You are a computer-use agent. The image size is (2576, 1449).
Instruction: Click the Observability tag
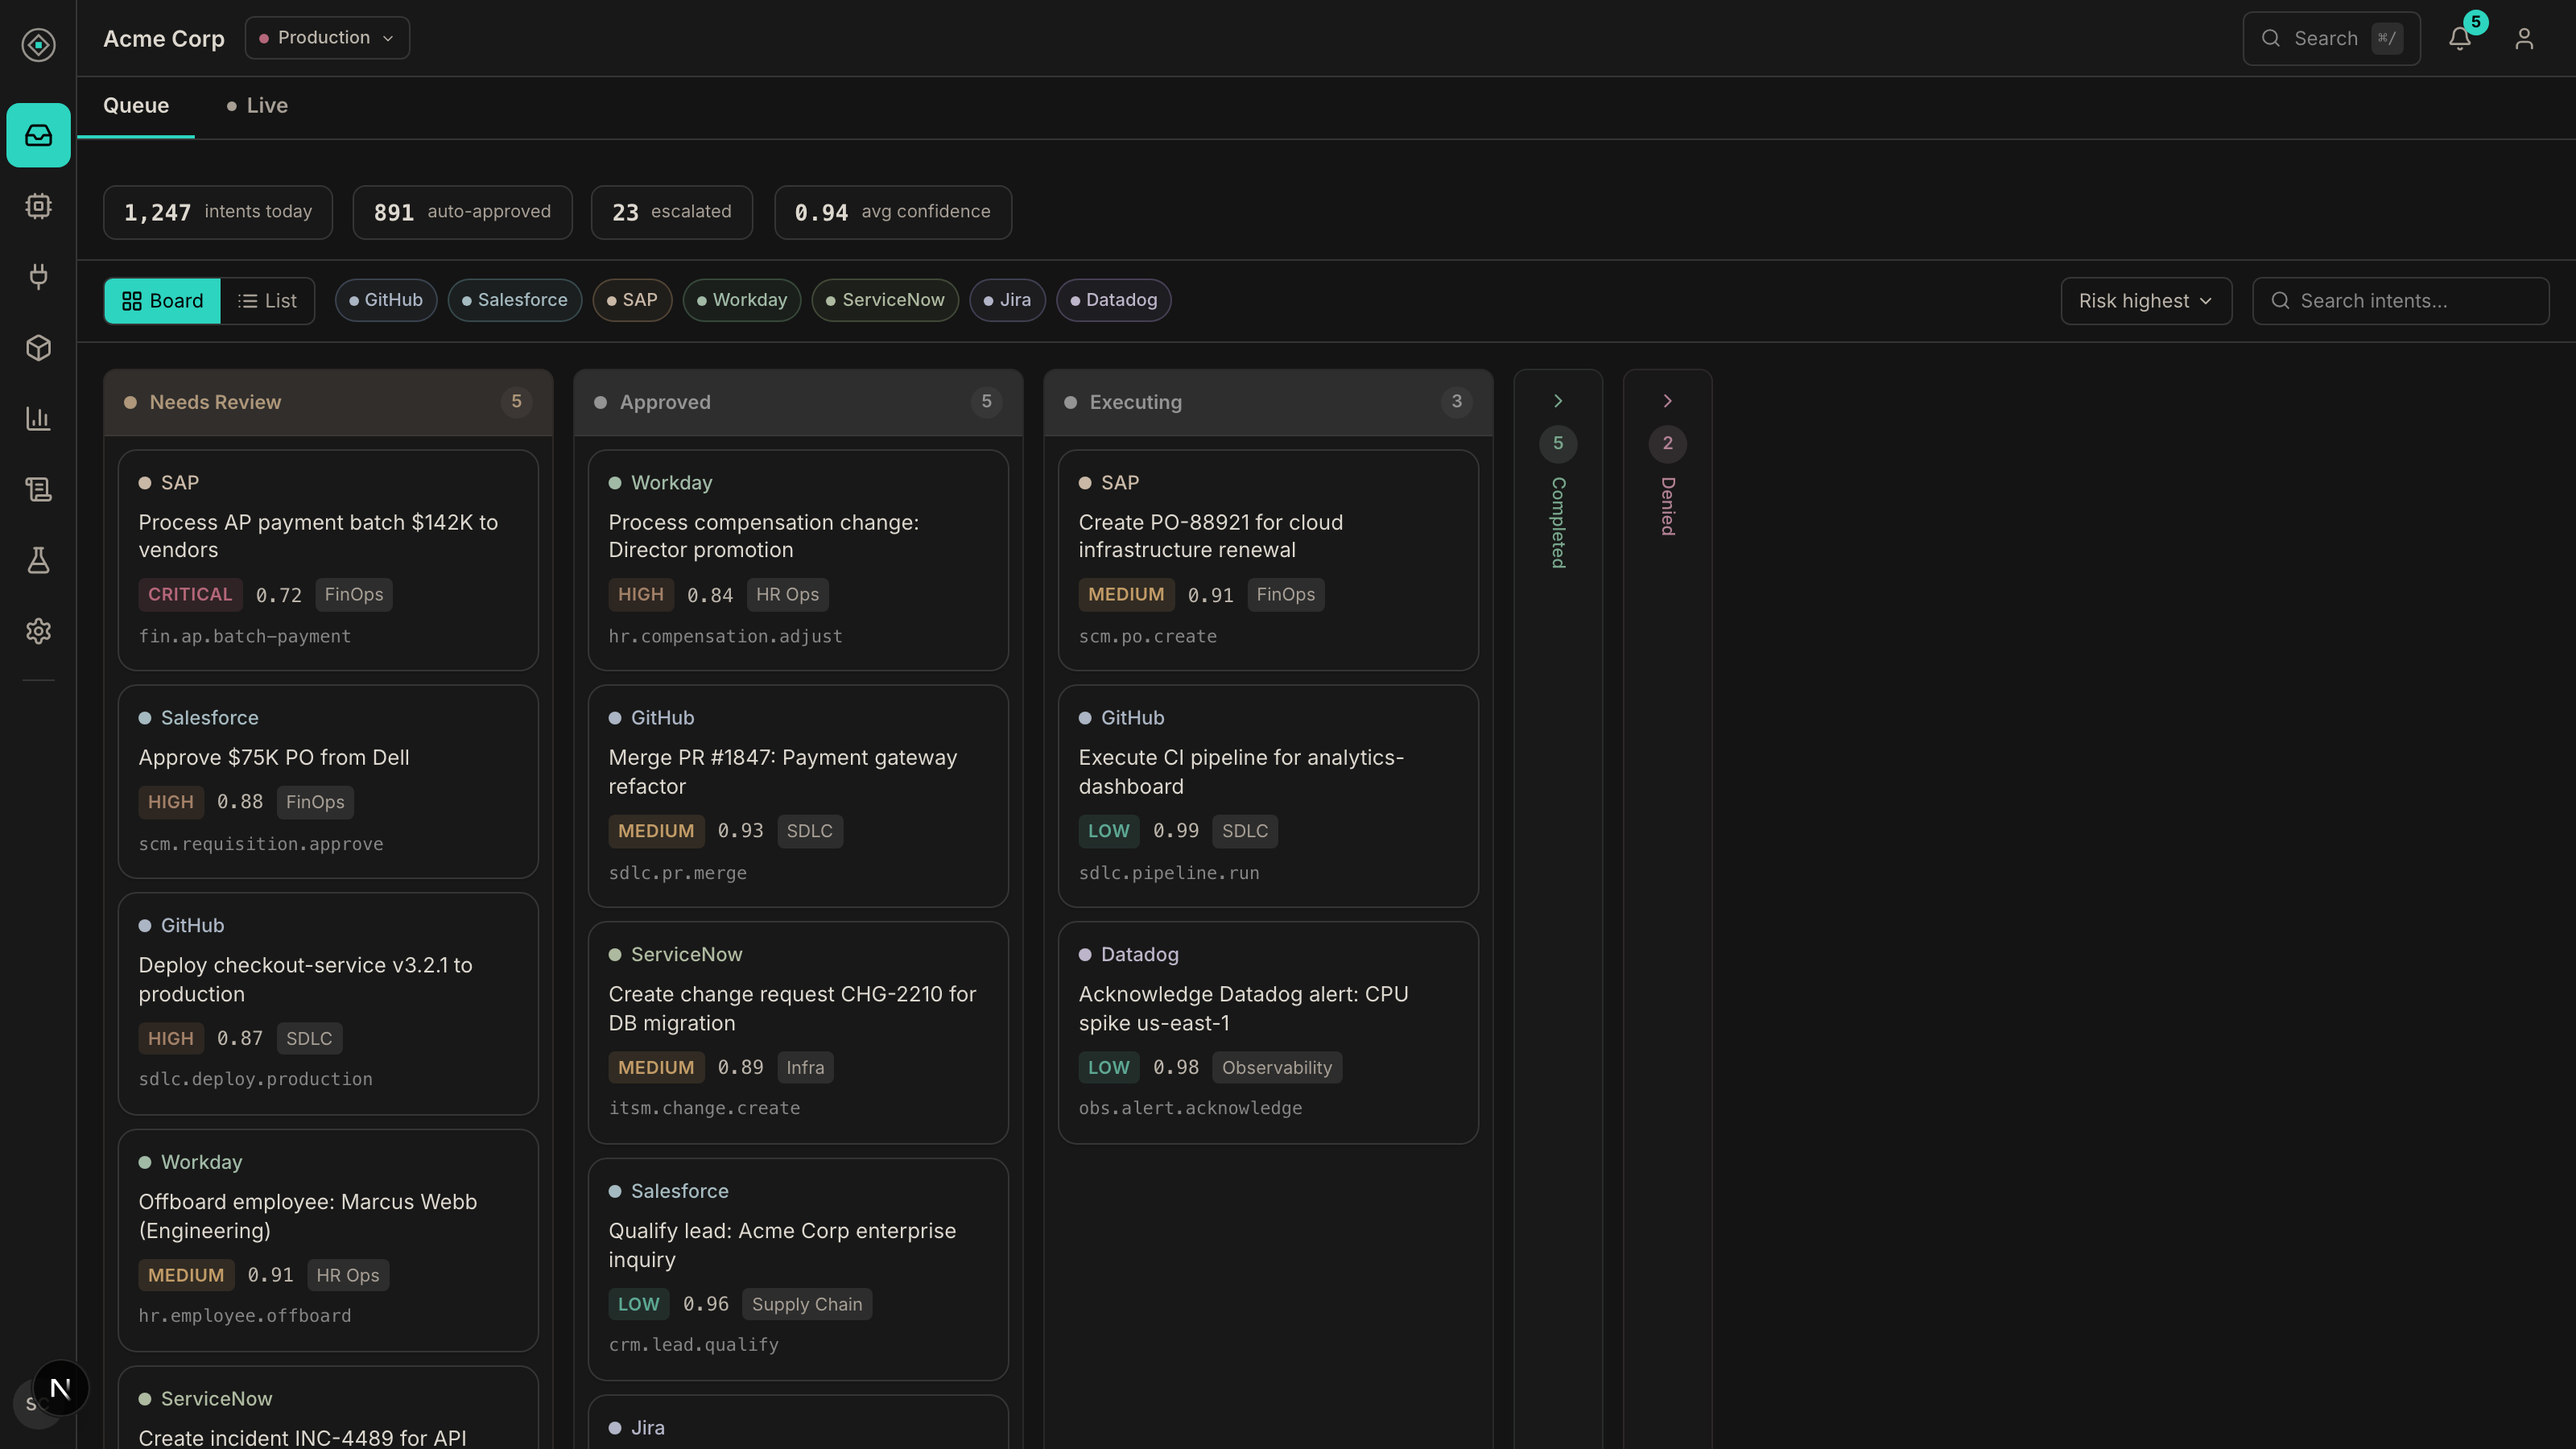pyautogui.click(x=1277, y=1068)
